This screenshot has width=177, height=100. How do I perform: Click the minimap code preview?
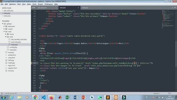tap(168, 19)
